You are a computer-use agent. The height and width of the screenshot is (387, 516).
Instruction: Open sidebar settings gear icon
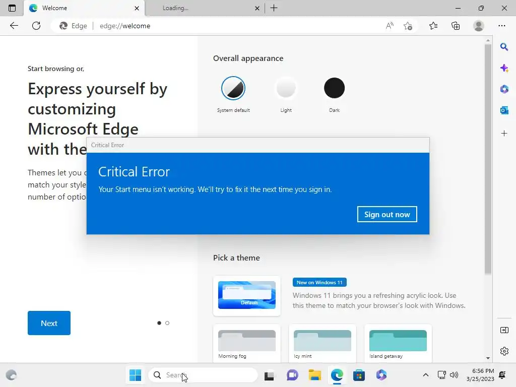504,351
